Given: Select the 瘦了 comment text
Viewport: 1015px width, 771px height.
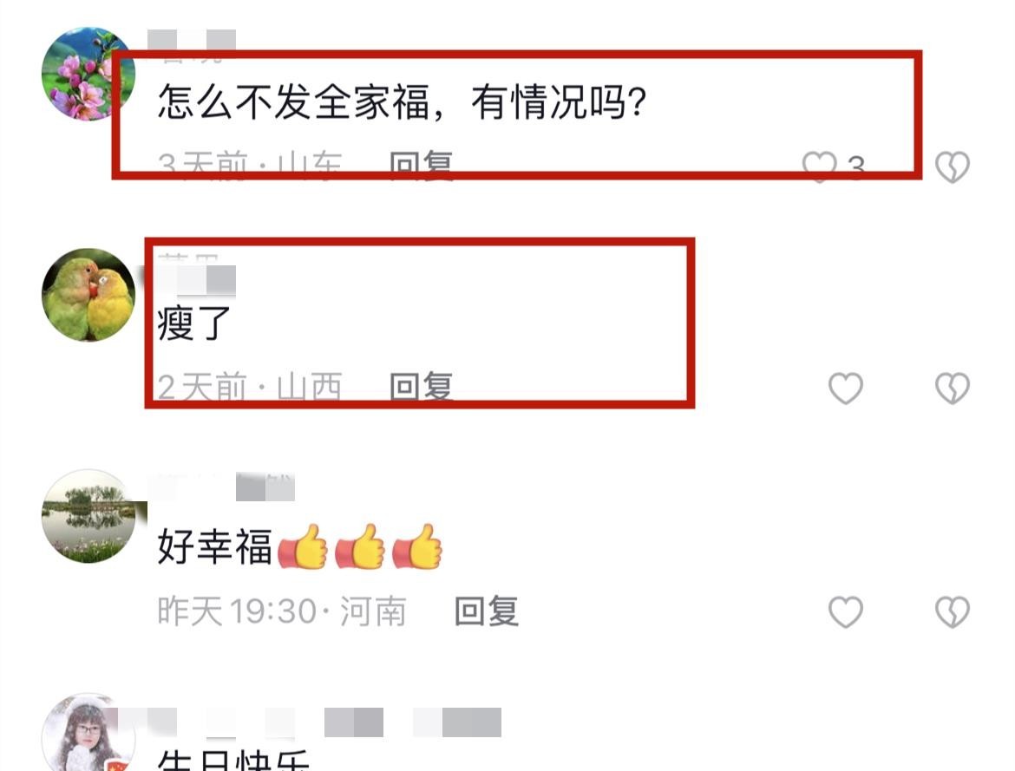Looking at the screenshot, I should tap(194, 323).
